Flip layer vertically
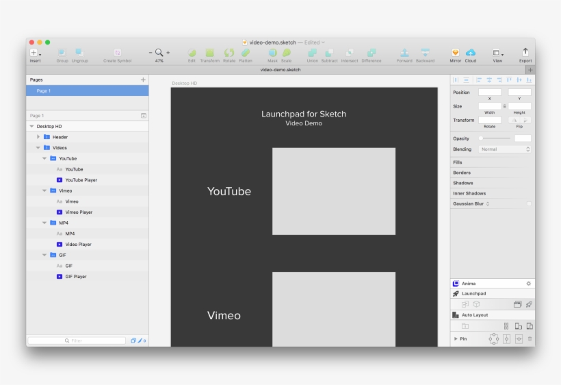This screenshot has width=561, height=385. click(525, 121)
